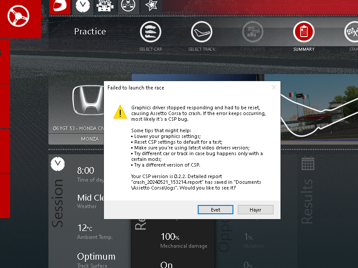
Task: Click the SUMMARY label
Action: point(304,49)
